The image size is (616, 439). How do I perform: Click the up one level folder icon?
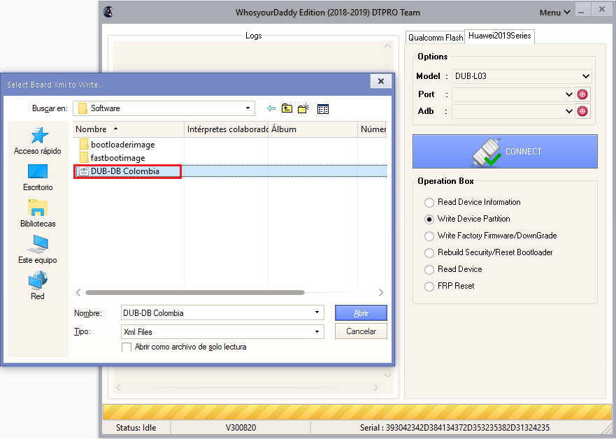[287, 108]
